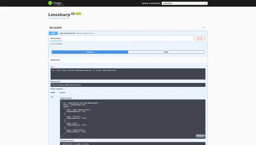Viewport: 256px width, 145px height.
Task: Click the Request URL box
Action: [x=128, y=85]
